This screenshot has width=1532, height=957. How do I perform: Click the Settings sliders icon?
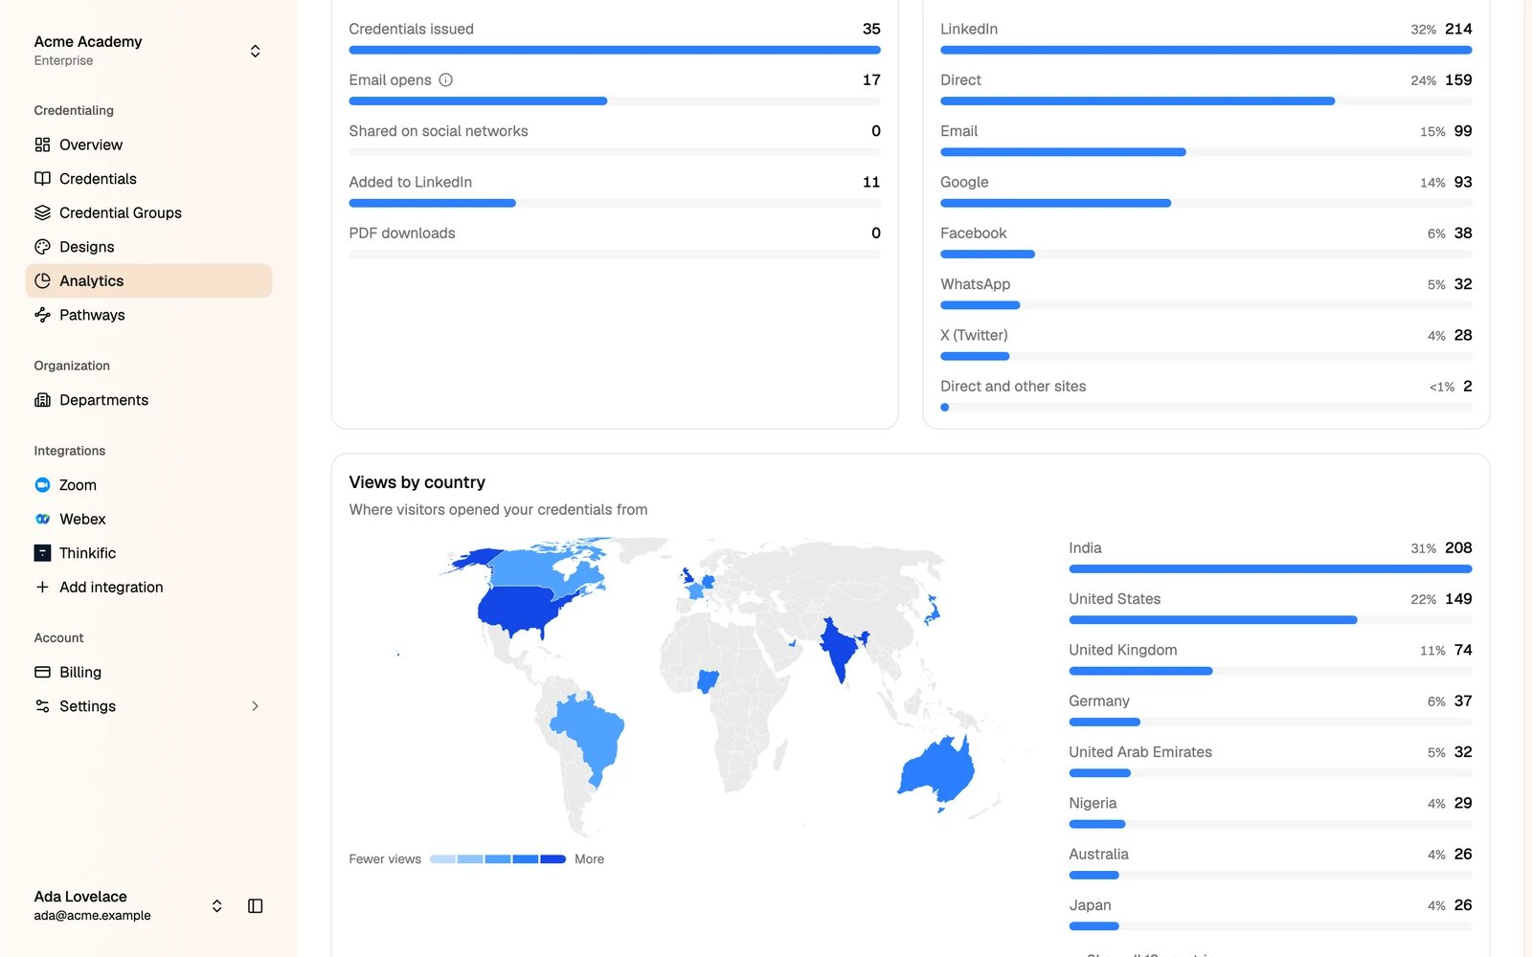click(42, 706)
